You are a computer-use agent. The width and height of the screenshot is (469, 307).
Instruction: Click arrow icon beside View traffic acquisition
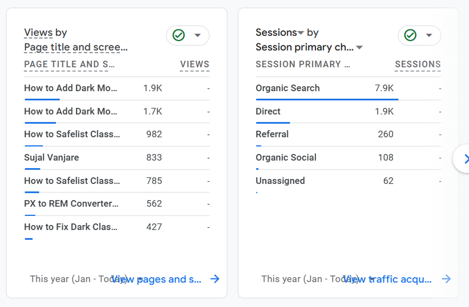446,279
